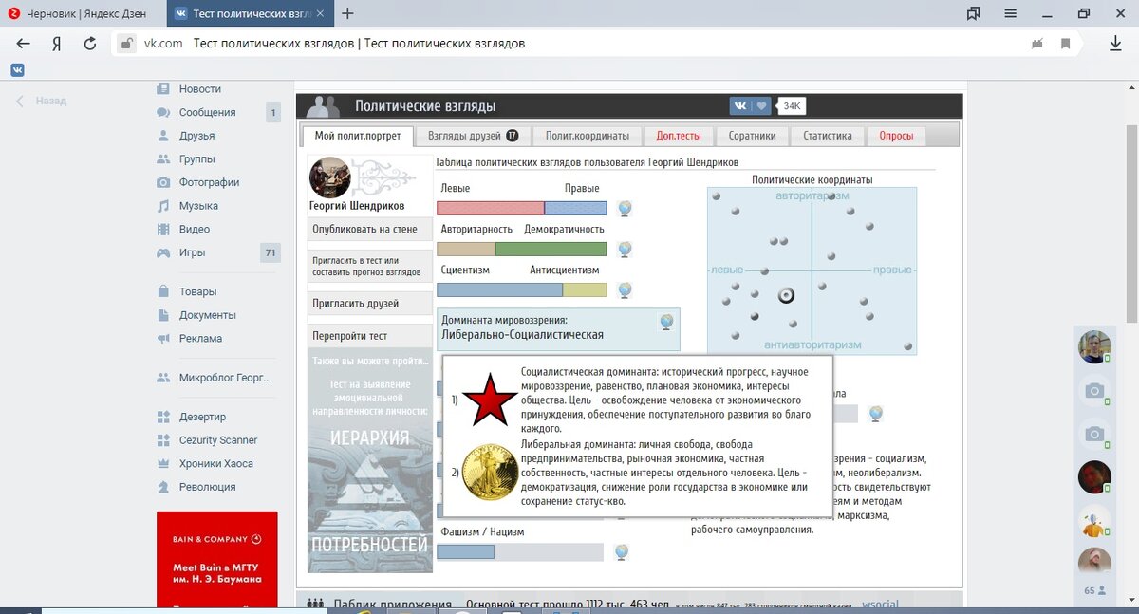
Task: Launch Дезертир app from sidebar
Action: 202,417
